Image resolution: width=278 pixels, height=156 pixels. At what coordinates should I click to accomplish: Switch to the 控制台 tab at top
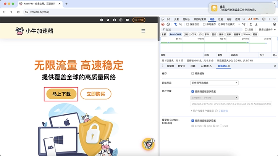pyautogui.click(x=186, y=19)
